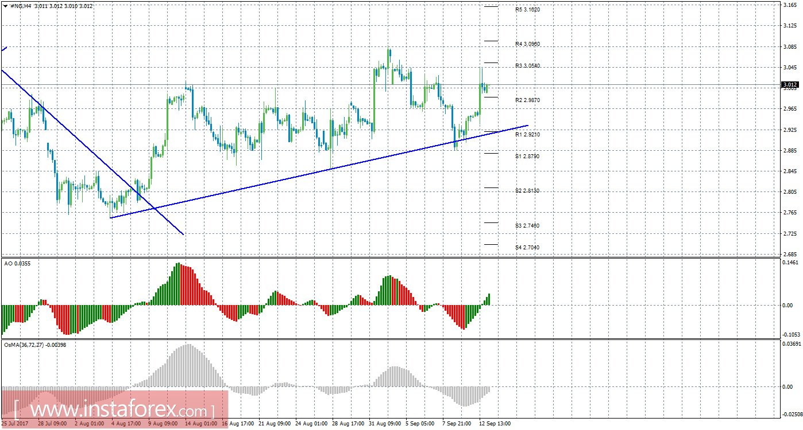
Task: Click the 3.085 price scale value
Action: [789, 46]
